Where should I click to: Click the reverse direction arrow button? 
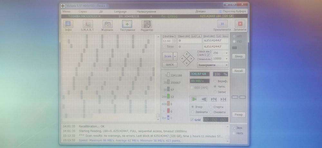[204, 99]
